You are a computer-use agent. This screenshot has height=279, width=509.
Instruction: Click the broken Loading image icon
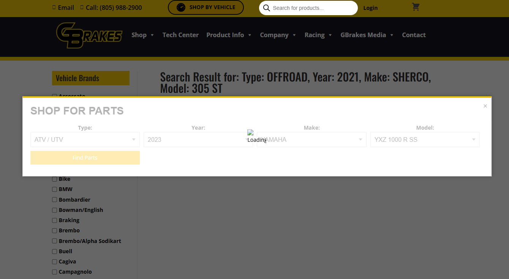[x=250, y=133]
